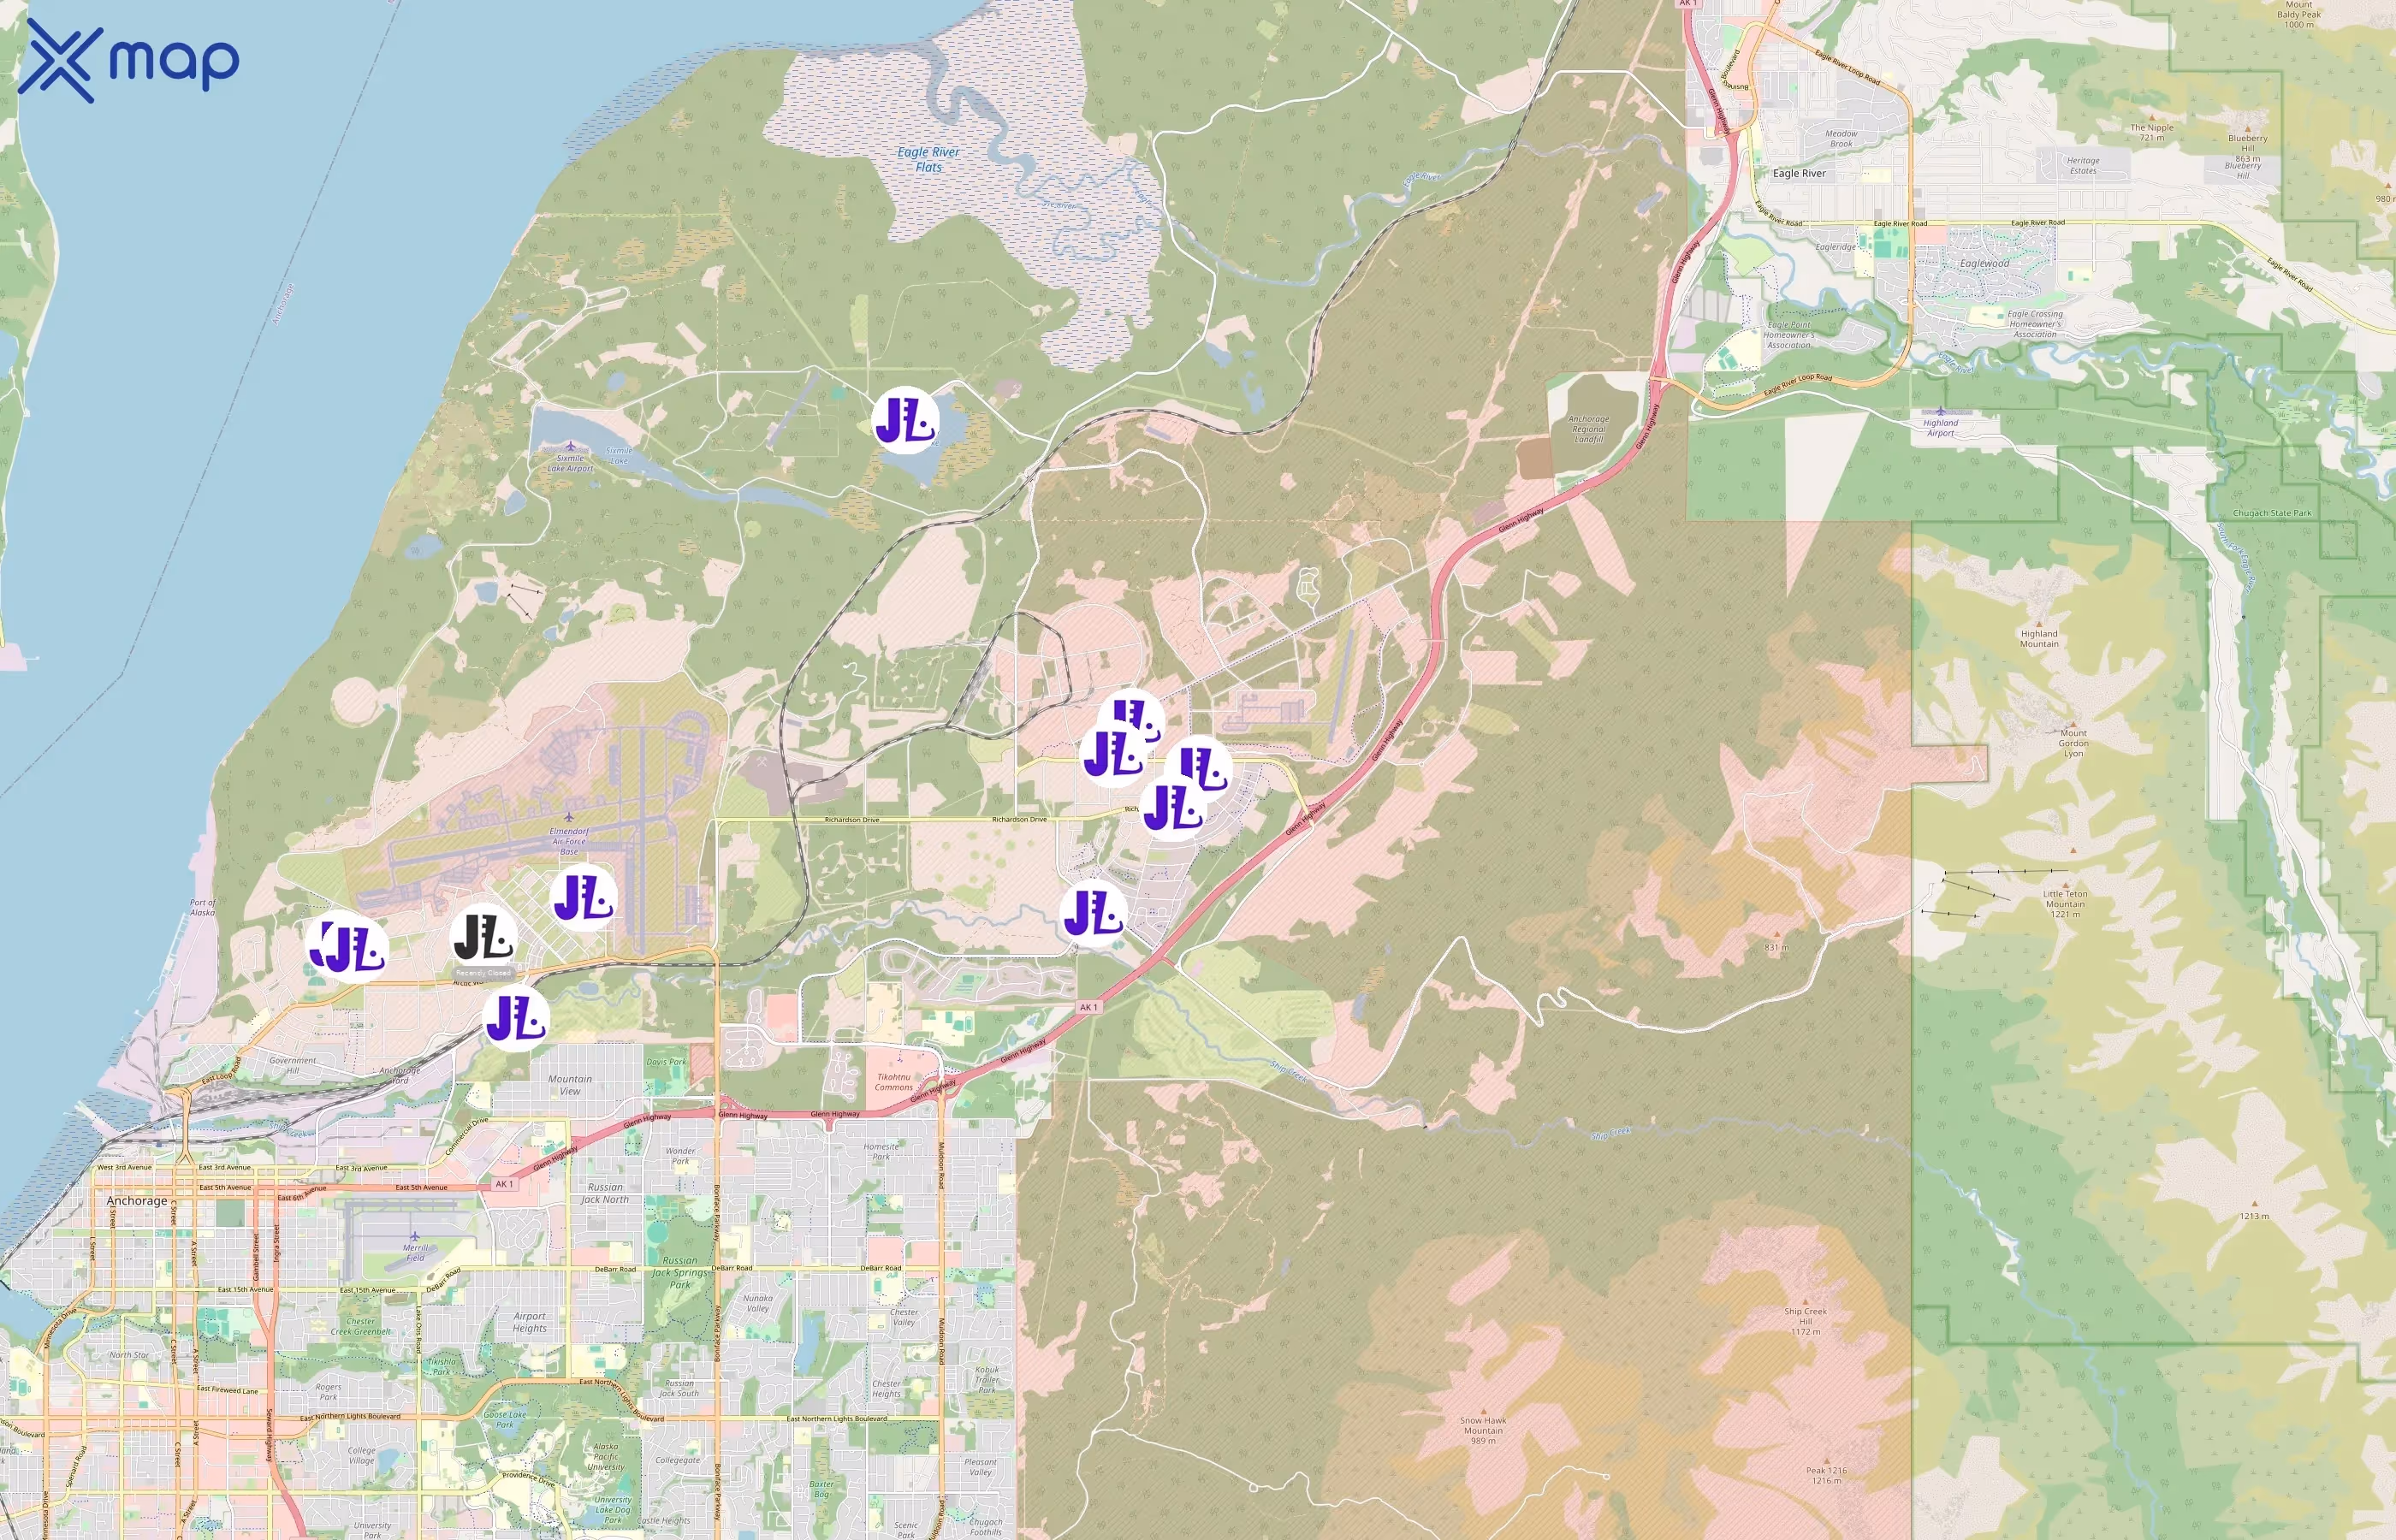This screenshot has width=2396, height=1540.
Task: Click the Rogers Park label
Action: [x=328, y=1391]
